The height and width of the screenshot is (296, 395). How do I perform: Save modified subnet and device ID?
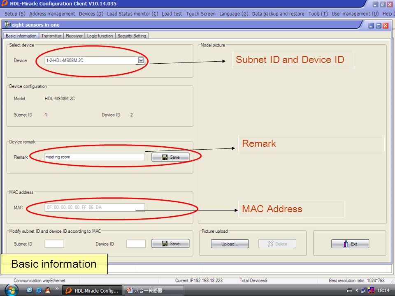pyautogui.click(x=170, y=243)
